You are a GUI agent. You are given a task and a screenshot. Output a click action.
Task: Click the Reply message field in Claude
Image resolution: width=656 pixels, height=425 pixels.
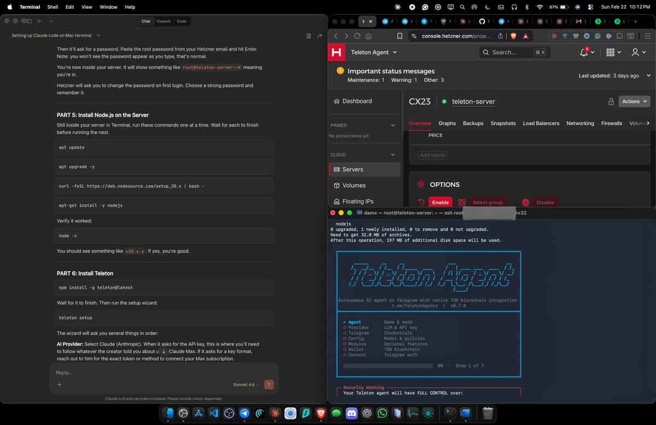pyautogui.click(x=163, y=373)
